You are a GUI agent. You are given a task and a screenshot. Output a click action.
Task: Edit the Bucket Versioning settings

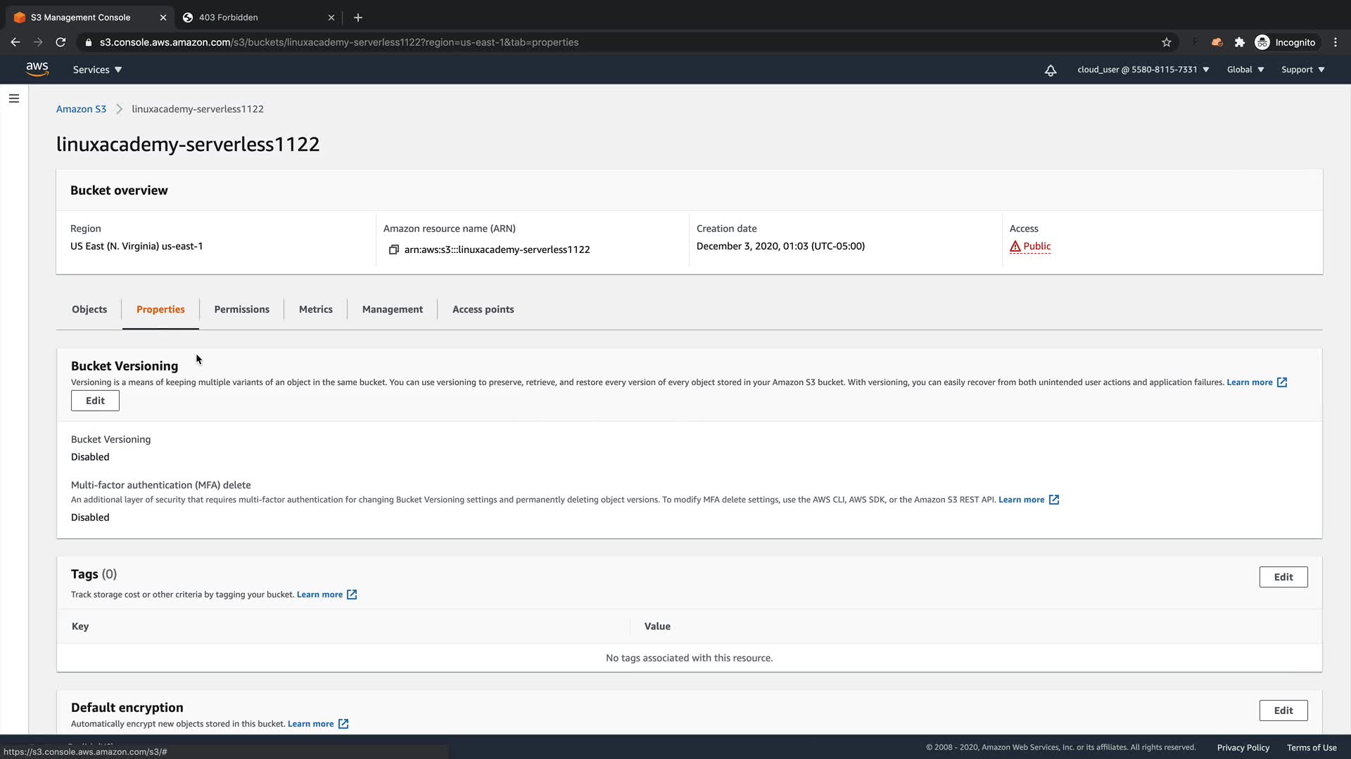[x=95, y=401]
